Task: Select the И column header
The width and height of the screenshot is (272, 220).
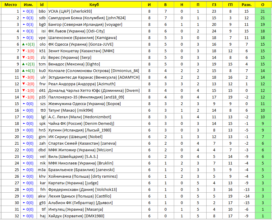Action: pos(150,5)
